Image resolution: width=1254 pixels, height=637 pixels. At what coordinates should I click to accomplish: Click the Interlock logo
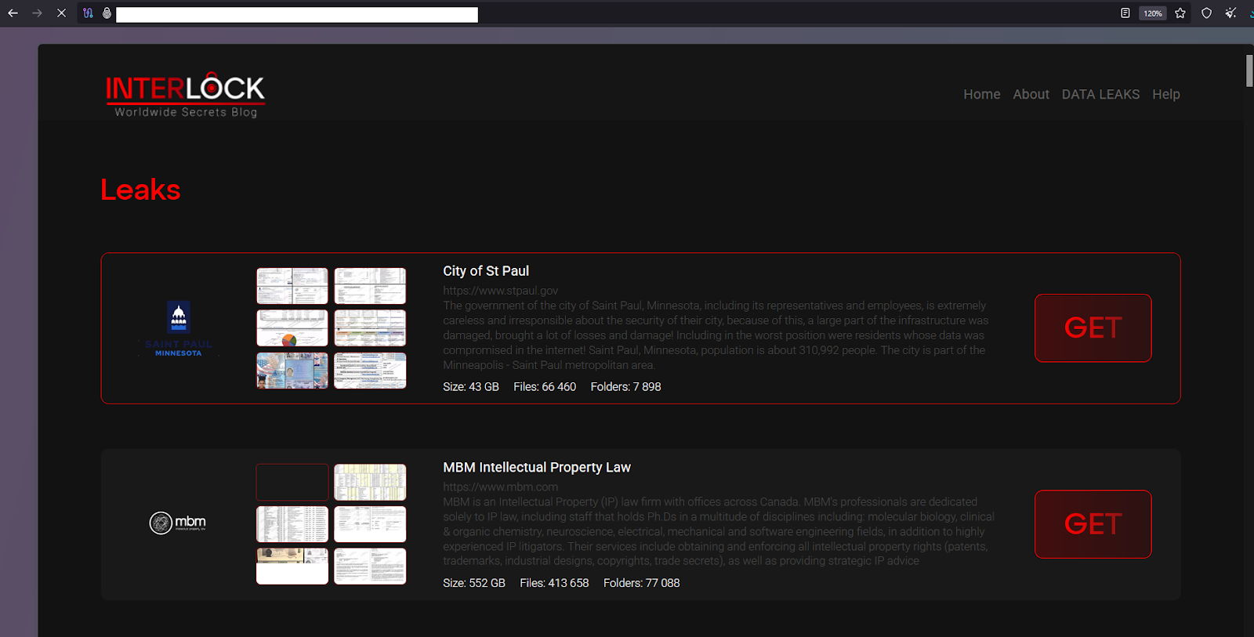(x=185, y=95)
